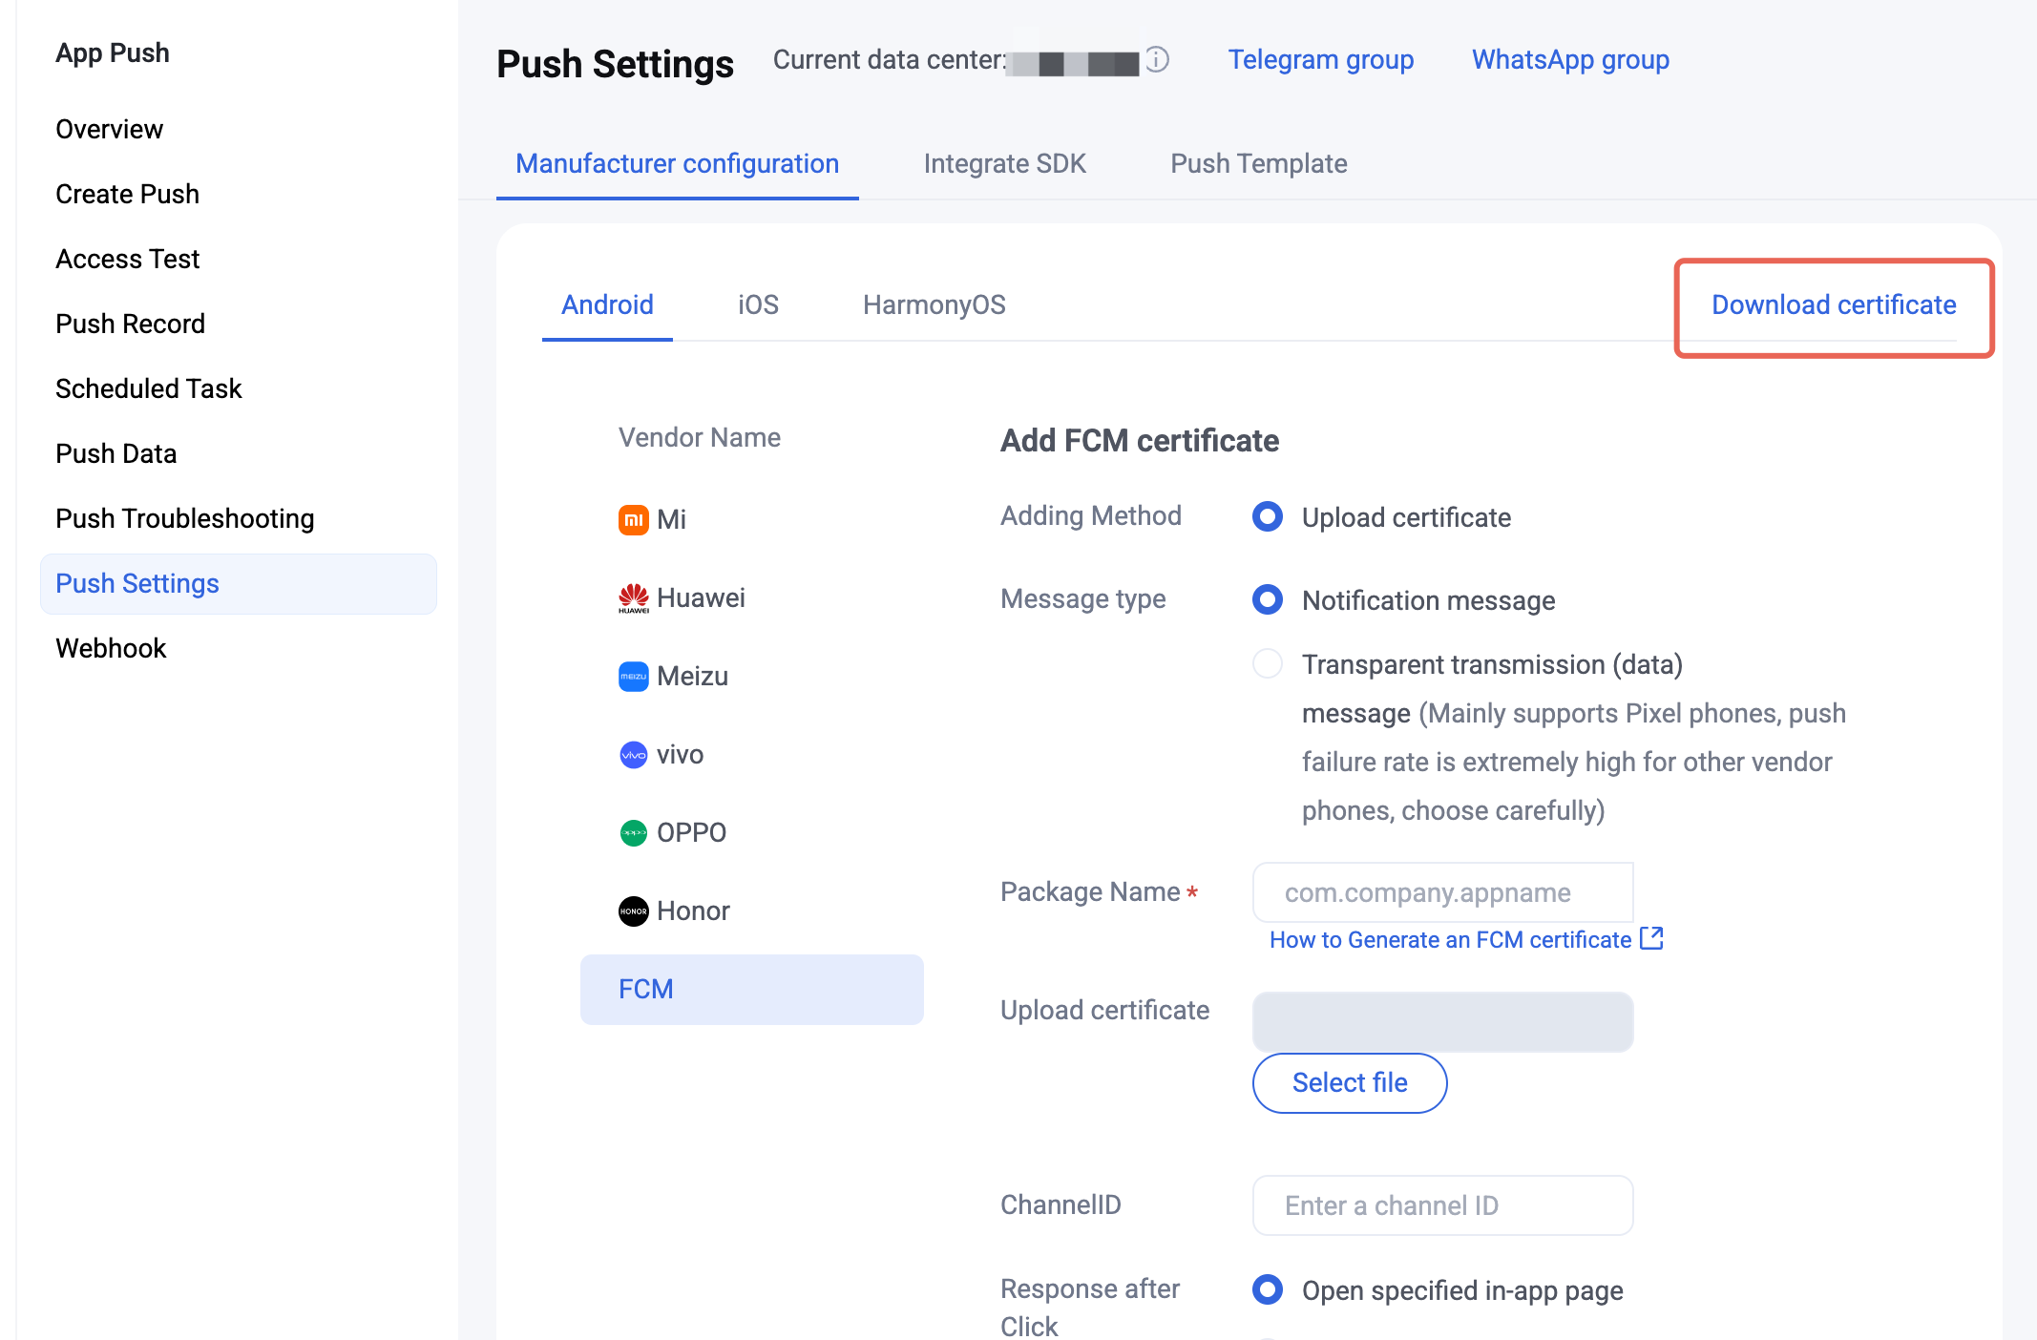Click the vivo vendor logo icon

coord(633,755)
